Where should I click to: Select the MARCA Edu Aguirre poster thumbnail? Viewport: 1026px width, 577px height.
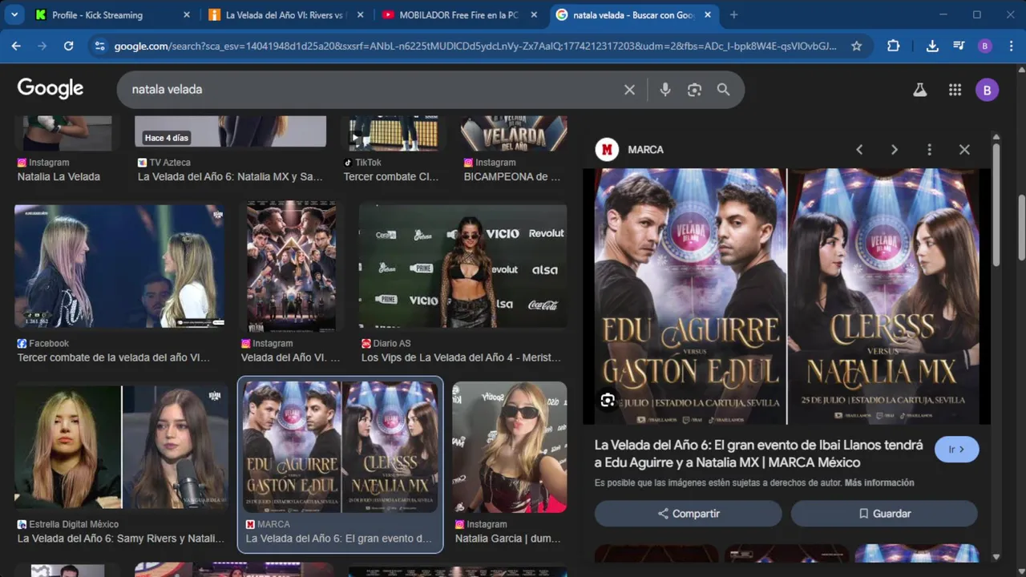341,447
